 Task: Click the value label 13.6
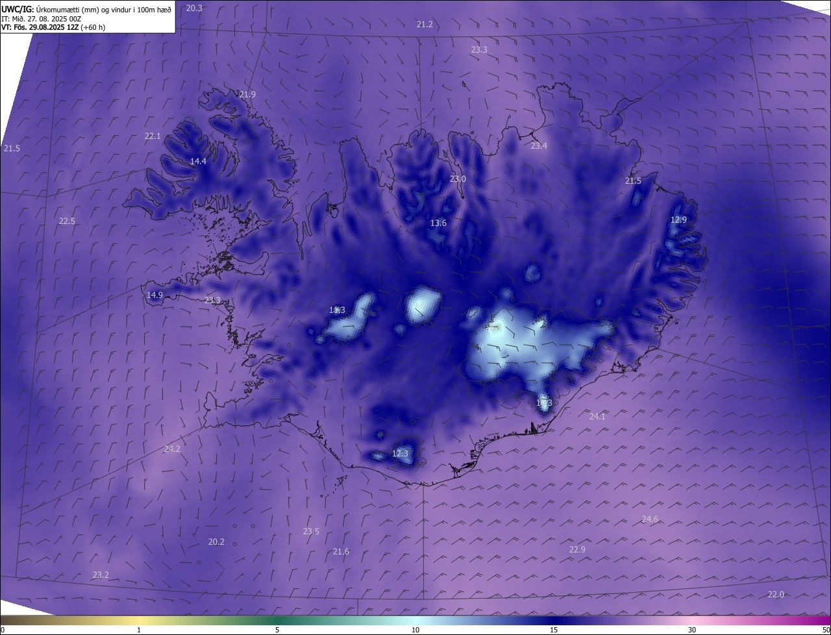click(438, 223)
